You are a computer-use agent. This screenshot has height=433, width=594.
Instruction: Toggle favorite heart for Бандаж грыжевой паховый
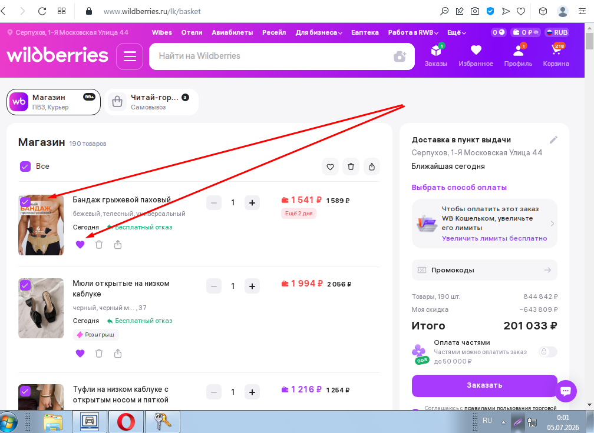80,245
